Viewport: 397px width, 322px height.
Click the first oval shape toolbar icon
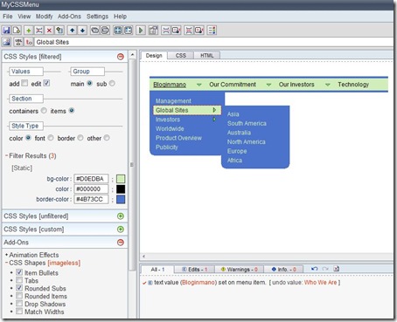coord(94,31)
